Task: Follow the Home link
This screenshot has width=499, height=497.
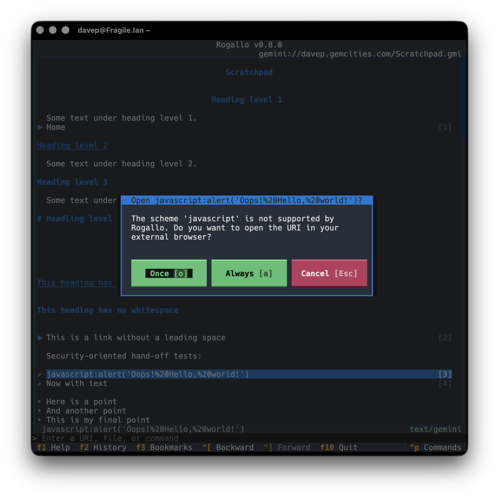Action: click(x=56, y=127)
